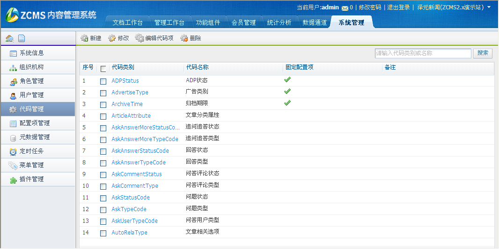The height and width of the screenshot is (249, 499).
Task: Click the mail envelope icon in header
Action: click(x=345, y=8)
